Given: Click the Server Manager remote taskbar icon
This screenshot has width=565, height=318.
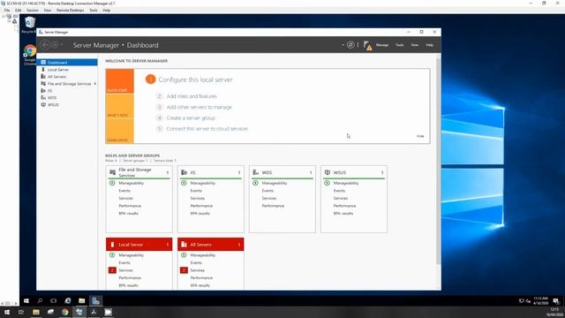Looking at the screenshot, I should 95,300.
